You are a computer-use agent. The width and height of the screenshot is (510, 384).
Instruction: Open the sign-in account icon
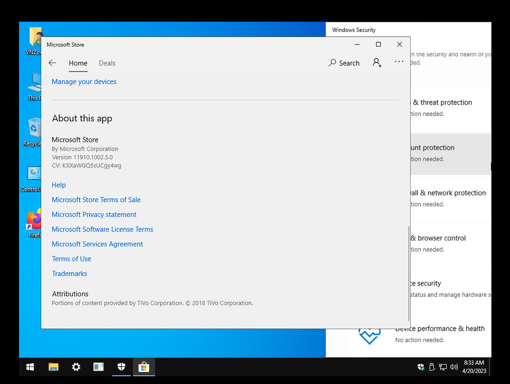377,62
